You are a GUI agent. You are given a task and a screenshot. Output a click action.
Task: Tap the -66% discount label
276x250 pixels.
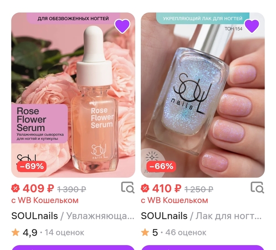click(161, 166)
